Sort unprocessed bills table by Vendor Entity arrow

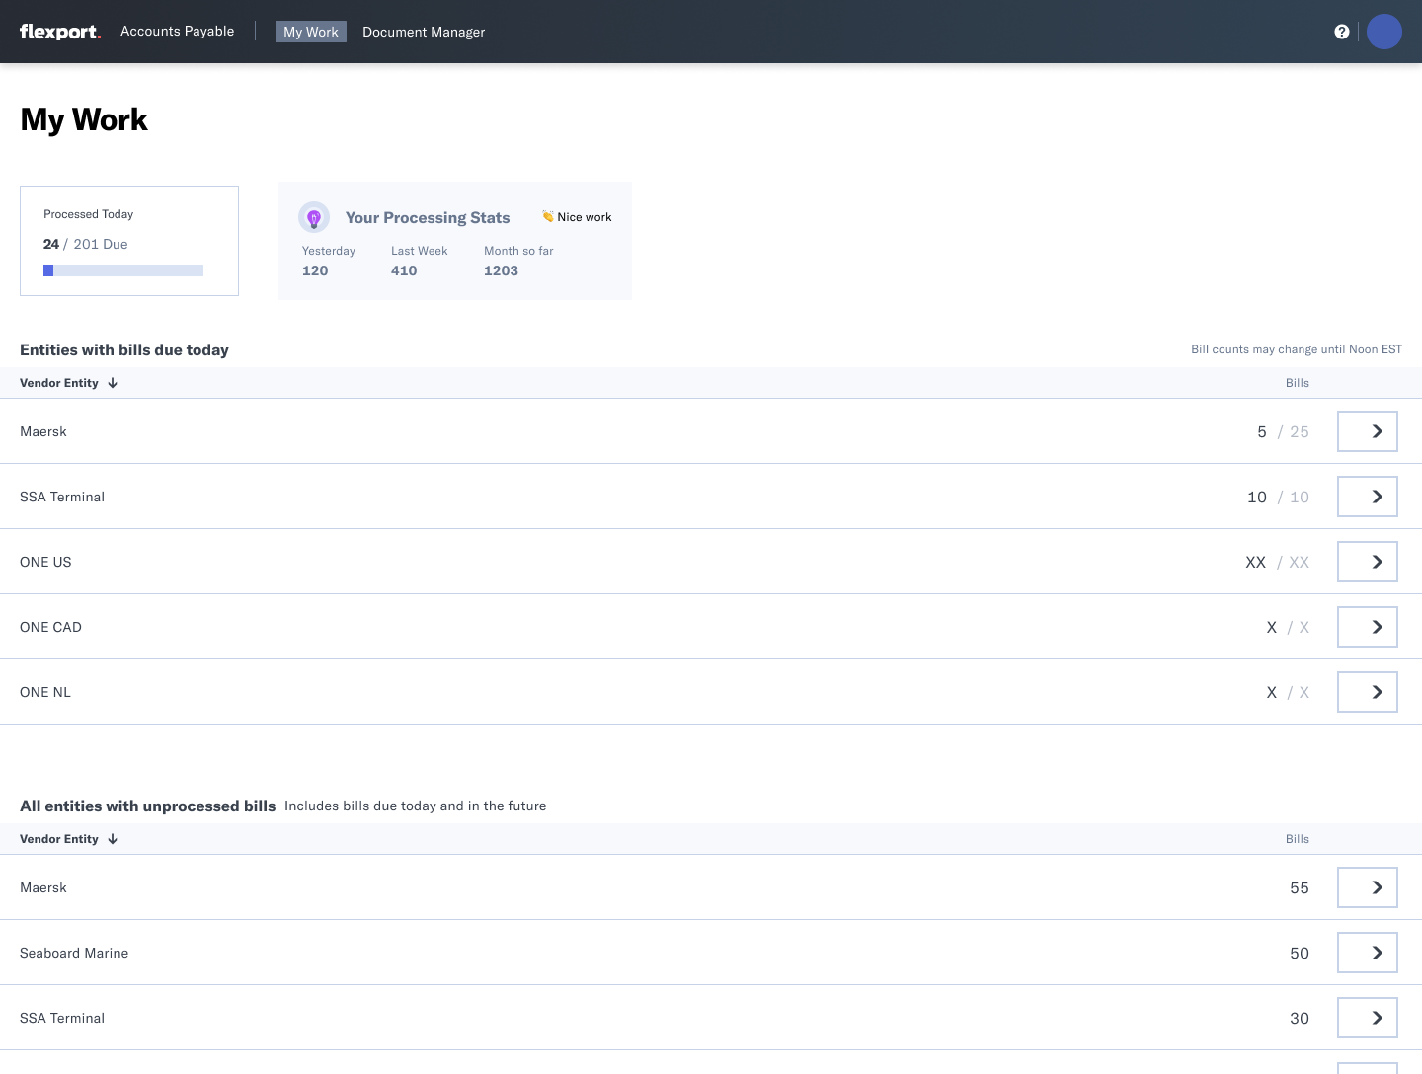click(113, 839)
